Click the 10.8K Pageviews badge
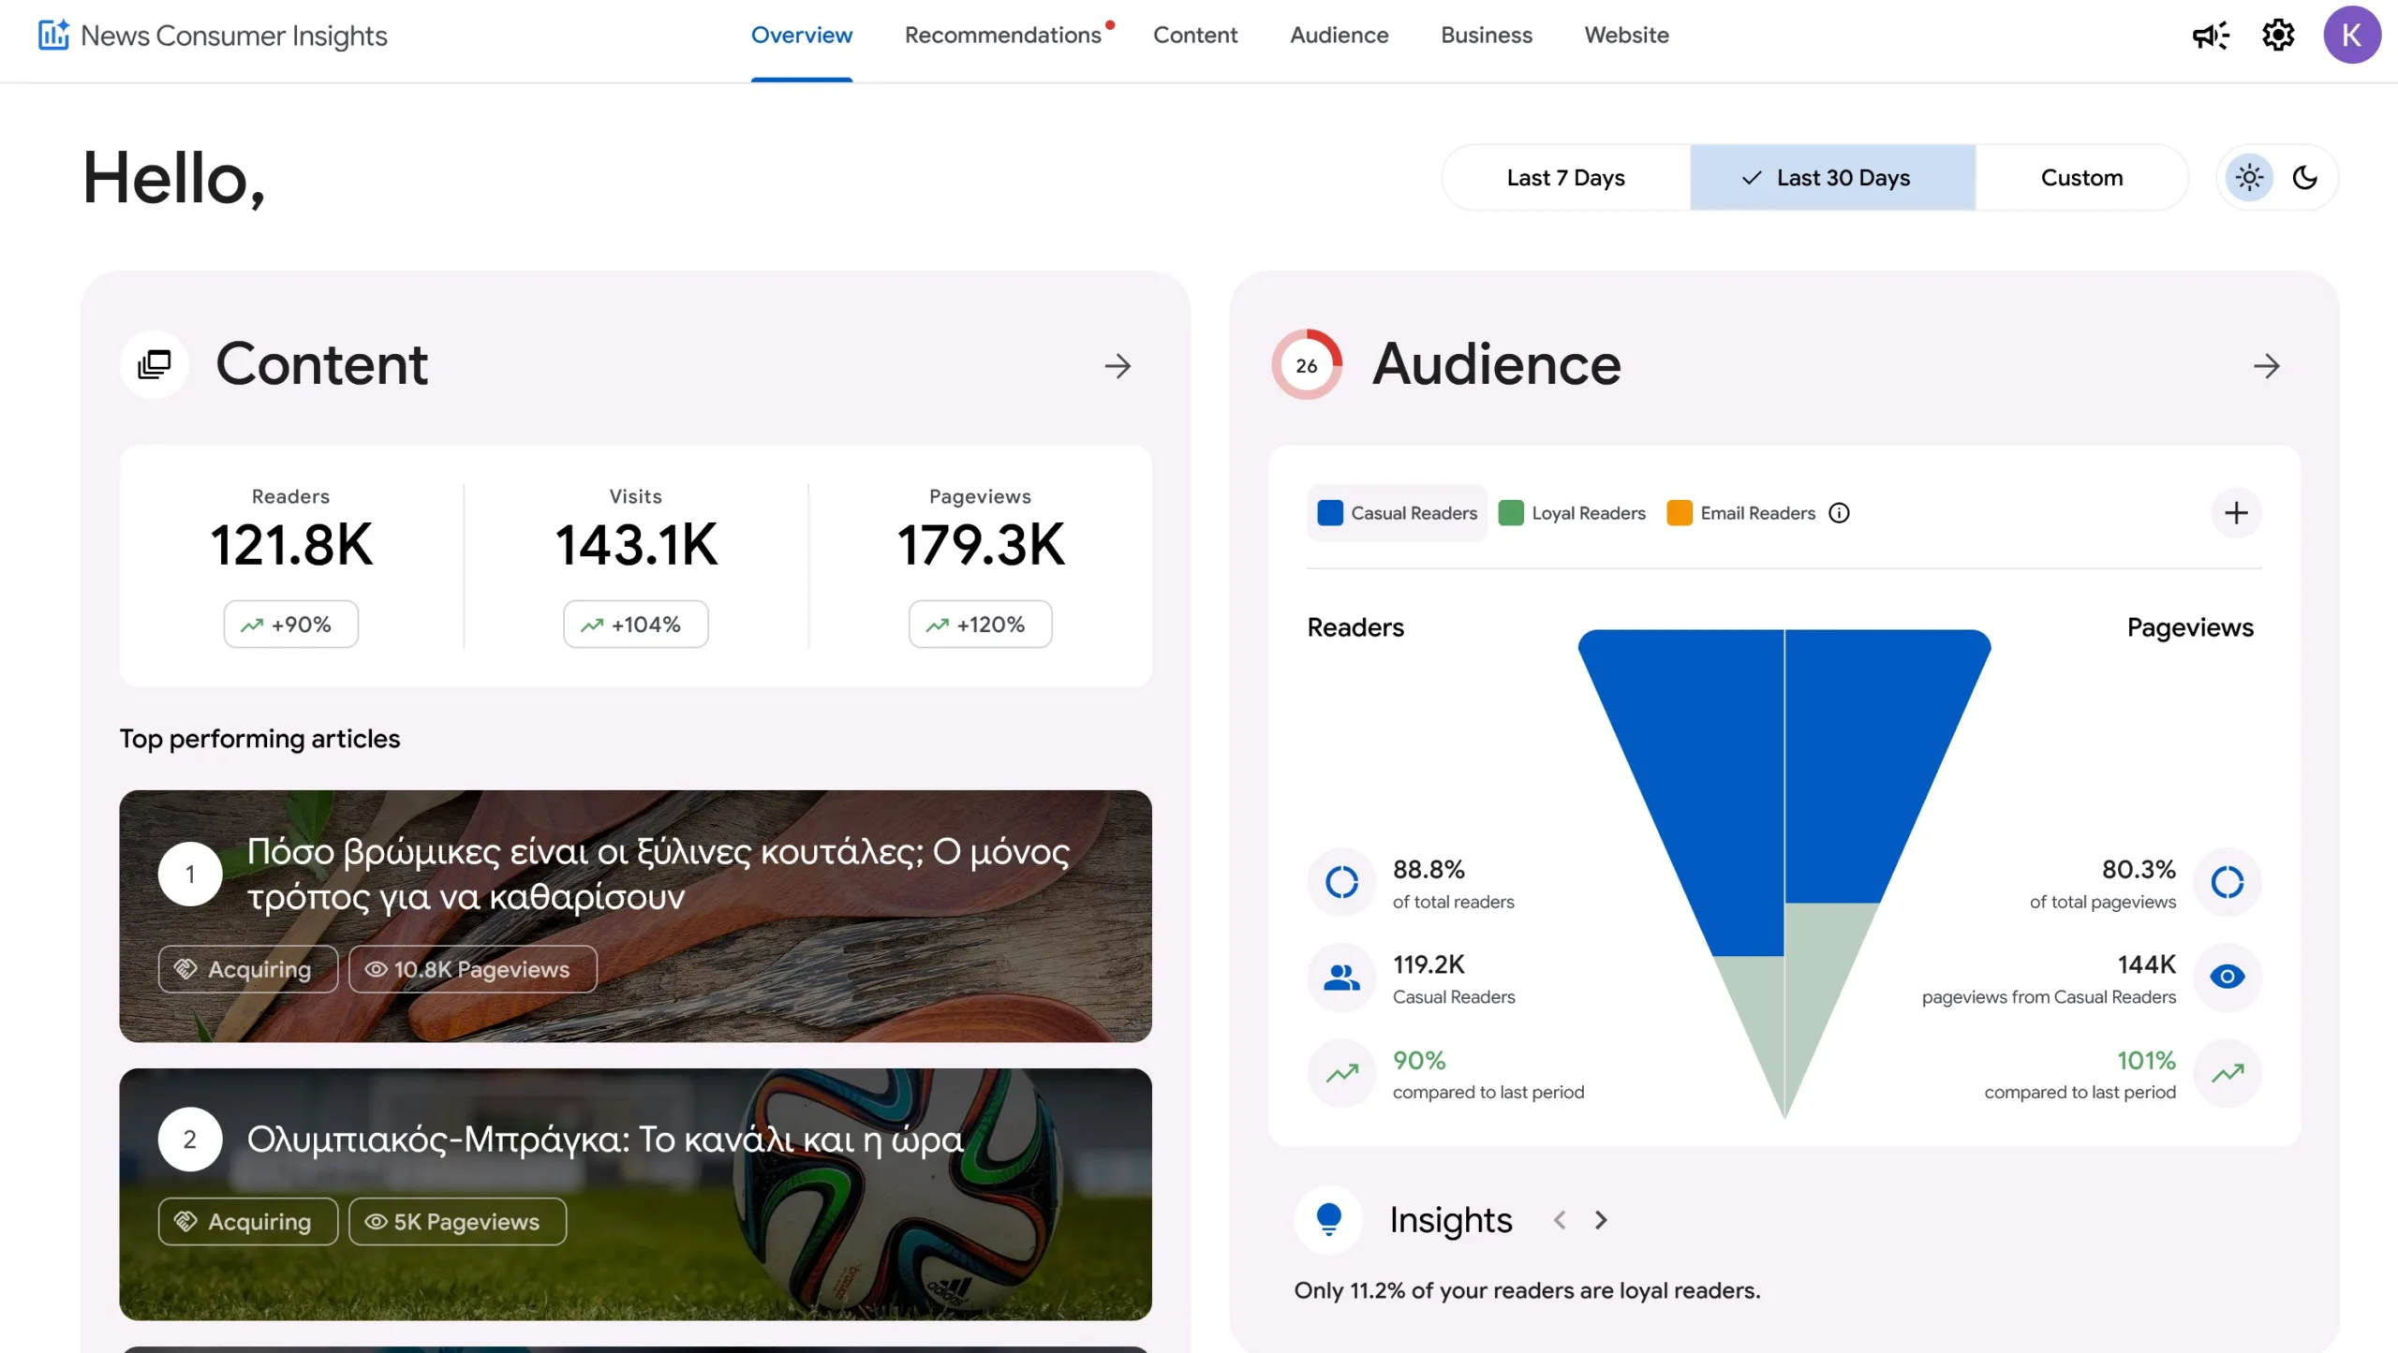 [x=472, y=969]
